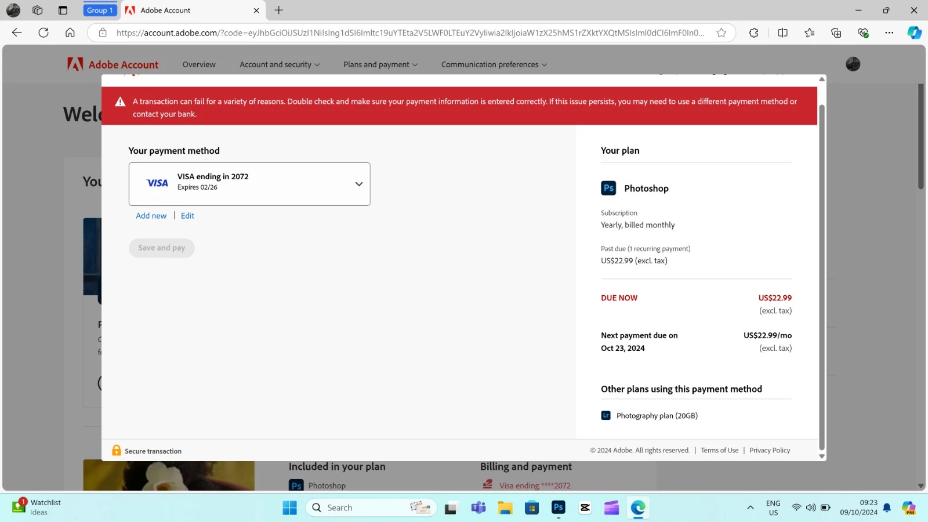928x522 pixels.
Task: Open the Copilot sidebar icon
Action: tap(915, 32)
